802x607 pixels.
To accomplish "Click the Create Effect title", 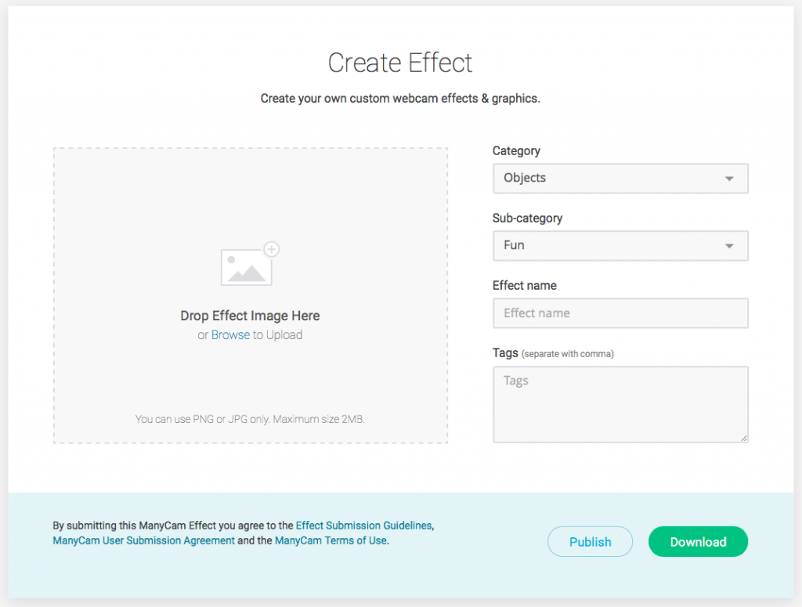I will pyautogui.click(x=400, y=63).
